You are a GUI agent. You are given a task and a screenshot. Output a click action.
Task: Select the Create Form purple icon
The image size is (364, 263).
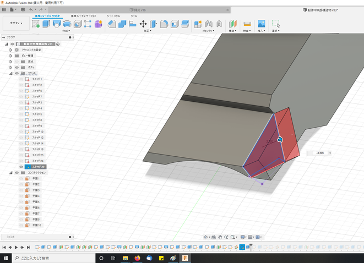(98, 24)
